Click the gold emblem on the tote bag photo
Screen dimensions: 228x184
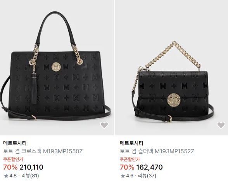[x=56, y=67]
